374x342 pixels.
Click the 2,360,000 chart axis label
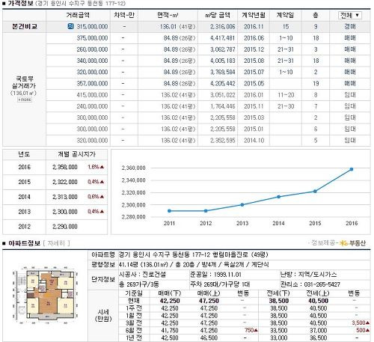[x=133, y=168]
